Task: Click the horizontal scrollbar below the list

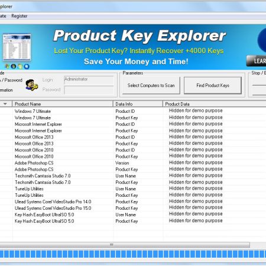Action: point(125,245)
